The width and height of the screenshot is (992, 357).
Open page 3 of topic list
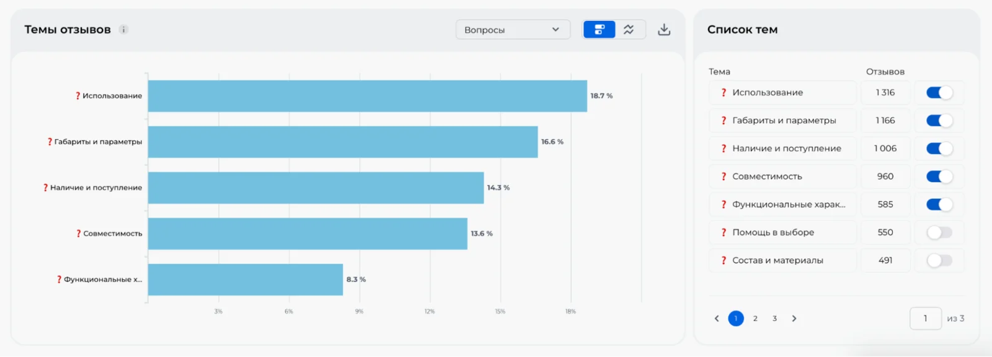pyautogui.click(x=774, y=319)
